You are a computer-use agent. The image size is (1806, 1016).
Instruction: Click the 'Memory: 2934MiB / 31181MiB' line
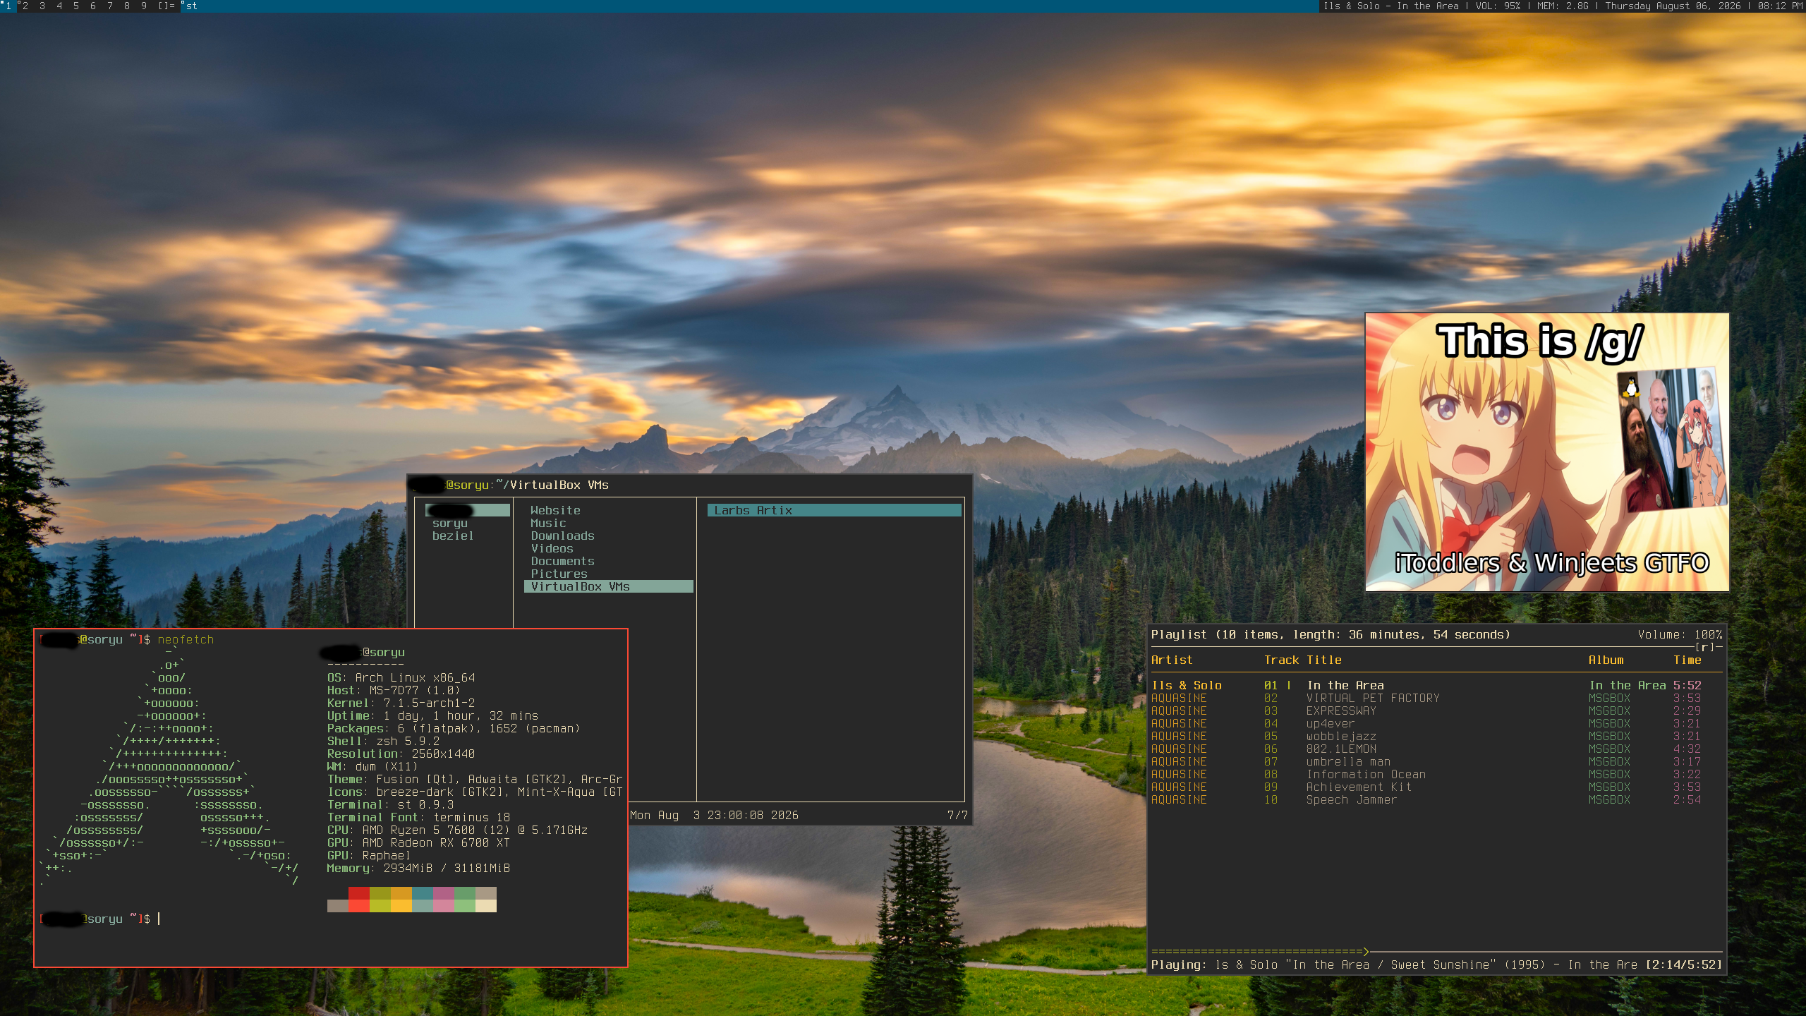(x=418, y=868)
